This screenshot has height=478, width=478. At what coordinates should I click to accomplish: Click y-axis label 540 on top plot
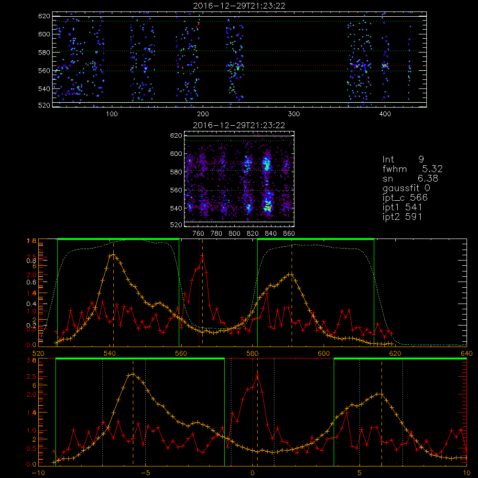pyautogui.click(x=44, y=89)
